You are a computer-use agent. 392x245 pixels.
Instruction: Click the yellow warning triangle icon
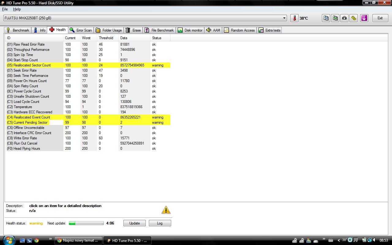tap(166, 210)
